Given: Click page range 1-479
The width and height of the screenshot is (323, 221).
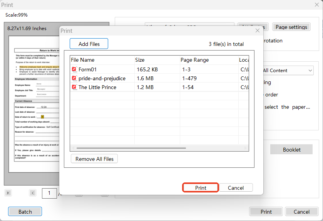Looking at the screenshot, I should pyautogui.click(x=189, y=78).
